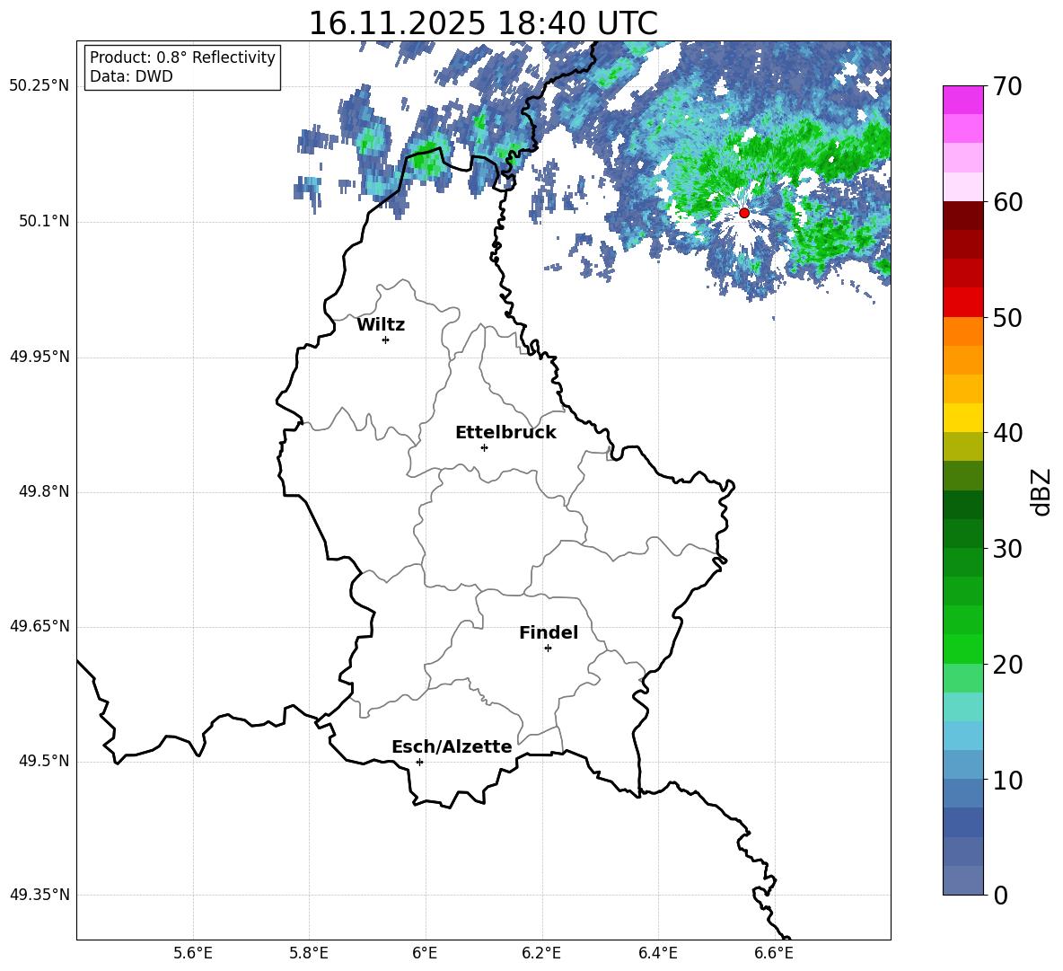Click the 49.95°N latitude label

(40, 358)
